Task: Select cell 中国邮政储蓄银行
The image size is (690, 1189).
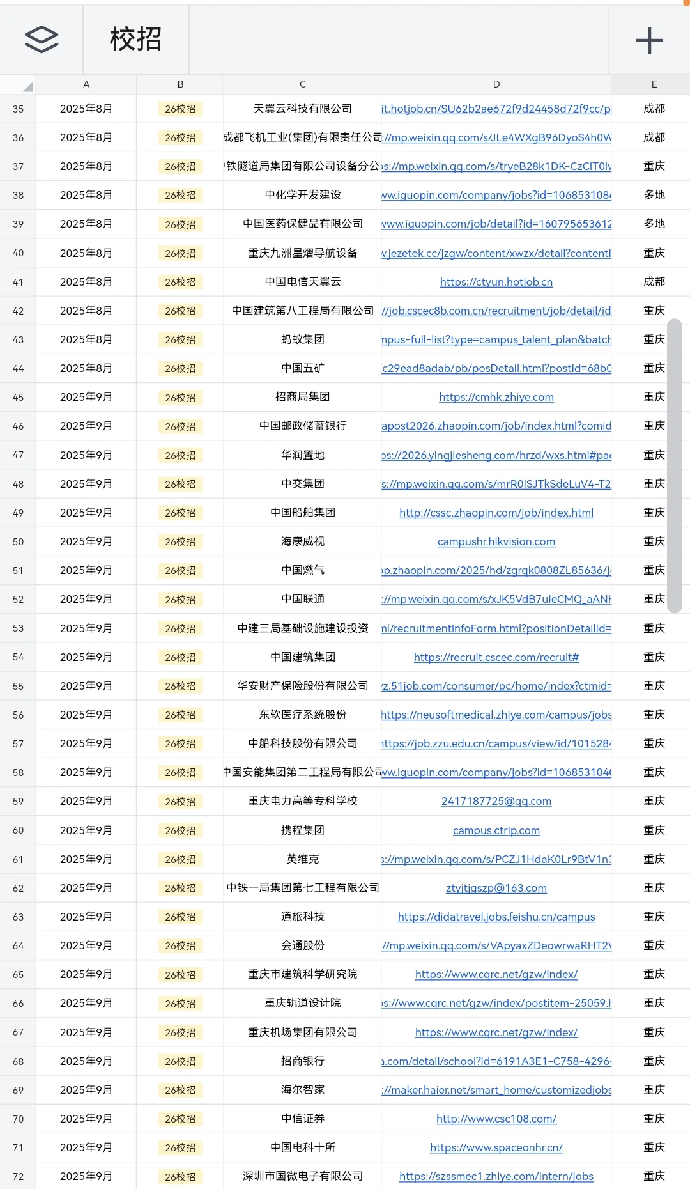Action: [303, 426]
